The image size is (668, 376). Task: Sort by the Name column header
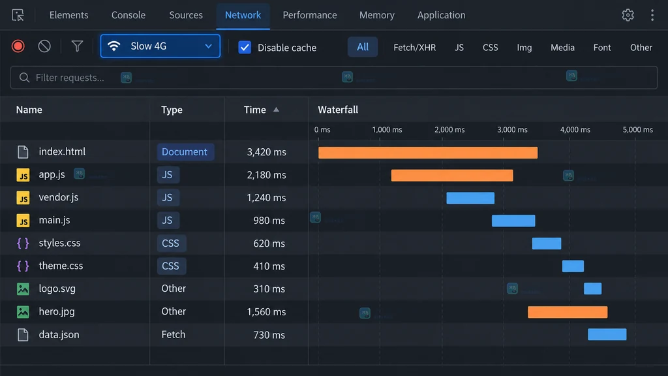(x=29, y=110)
